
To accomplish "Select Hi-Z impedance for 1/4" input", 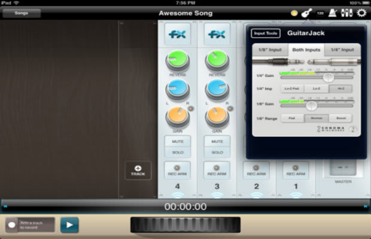I will (340, 88).
